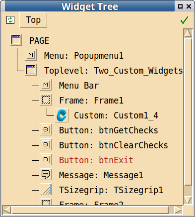
Task: Click the green checkmark icon
Action: pyautogui.click(x=184, y=20)
